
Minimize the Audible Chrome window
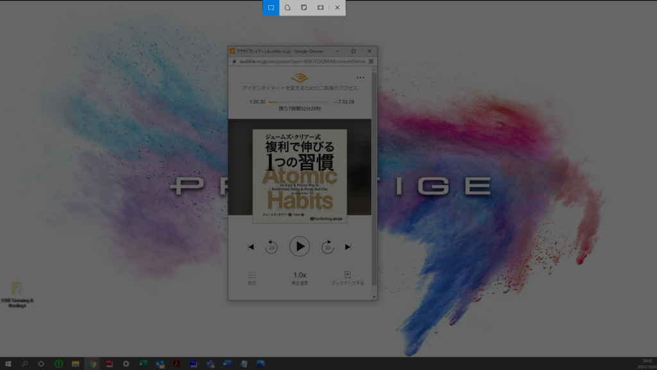(x=337, y=51)
